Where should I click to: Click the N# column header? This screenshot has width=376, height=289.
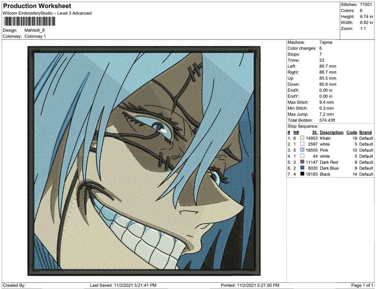[296, 132]
